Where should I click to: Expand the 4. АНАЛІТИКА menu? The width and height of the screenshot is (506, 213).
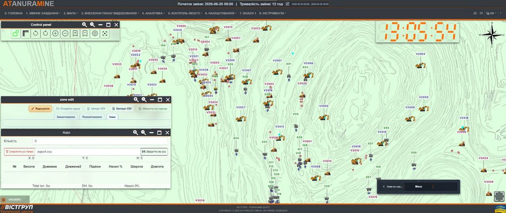click(153, 13)
